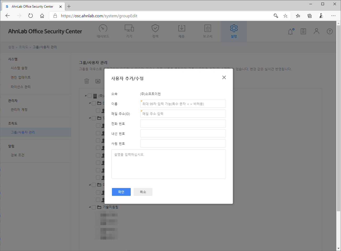Click the 내선 번호 input field
341x251 pixels.
point(183,134)
